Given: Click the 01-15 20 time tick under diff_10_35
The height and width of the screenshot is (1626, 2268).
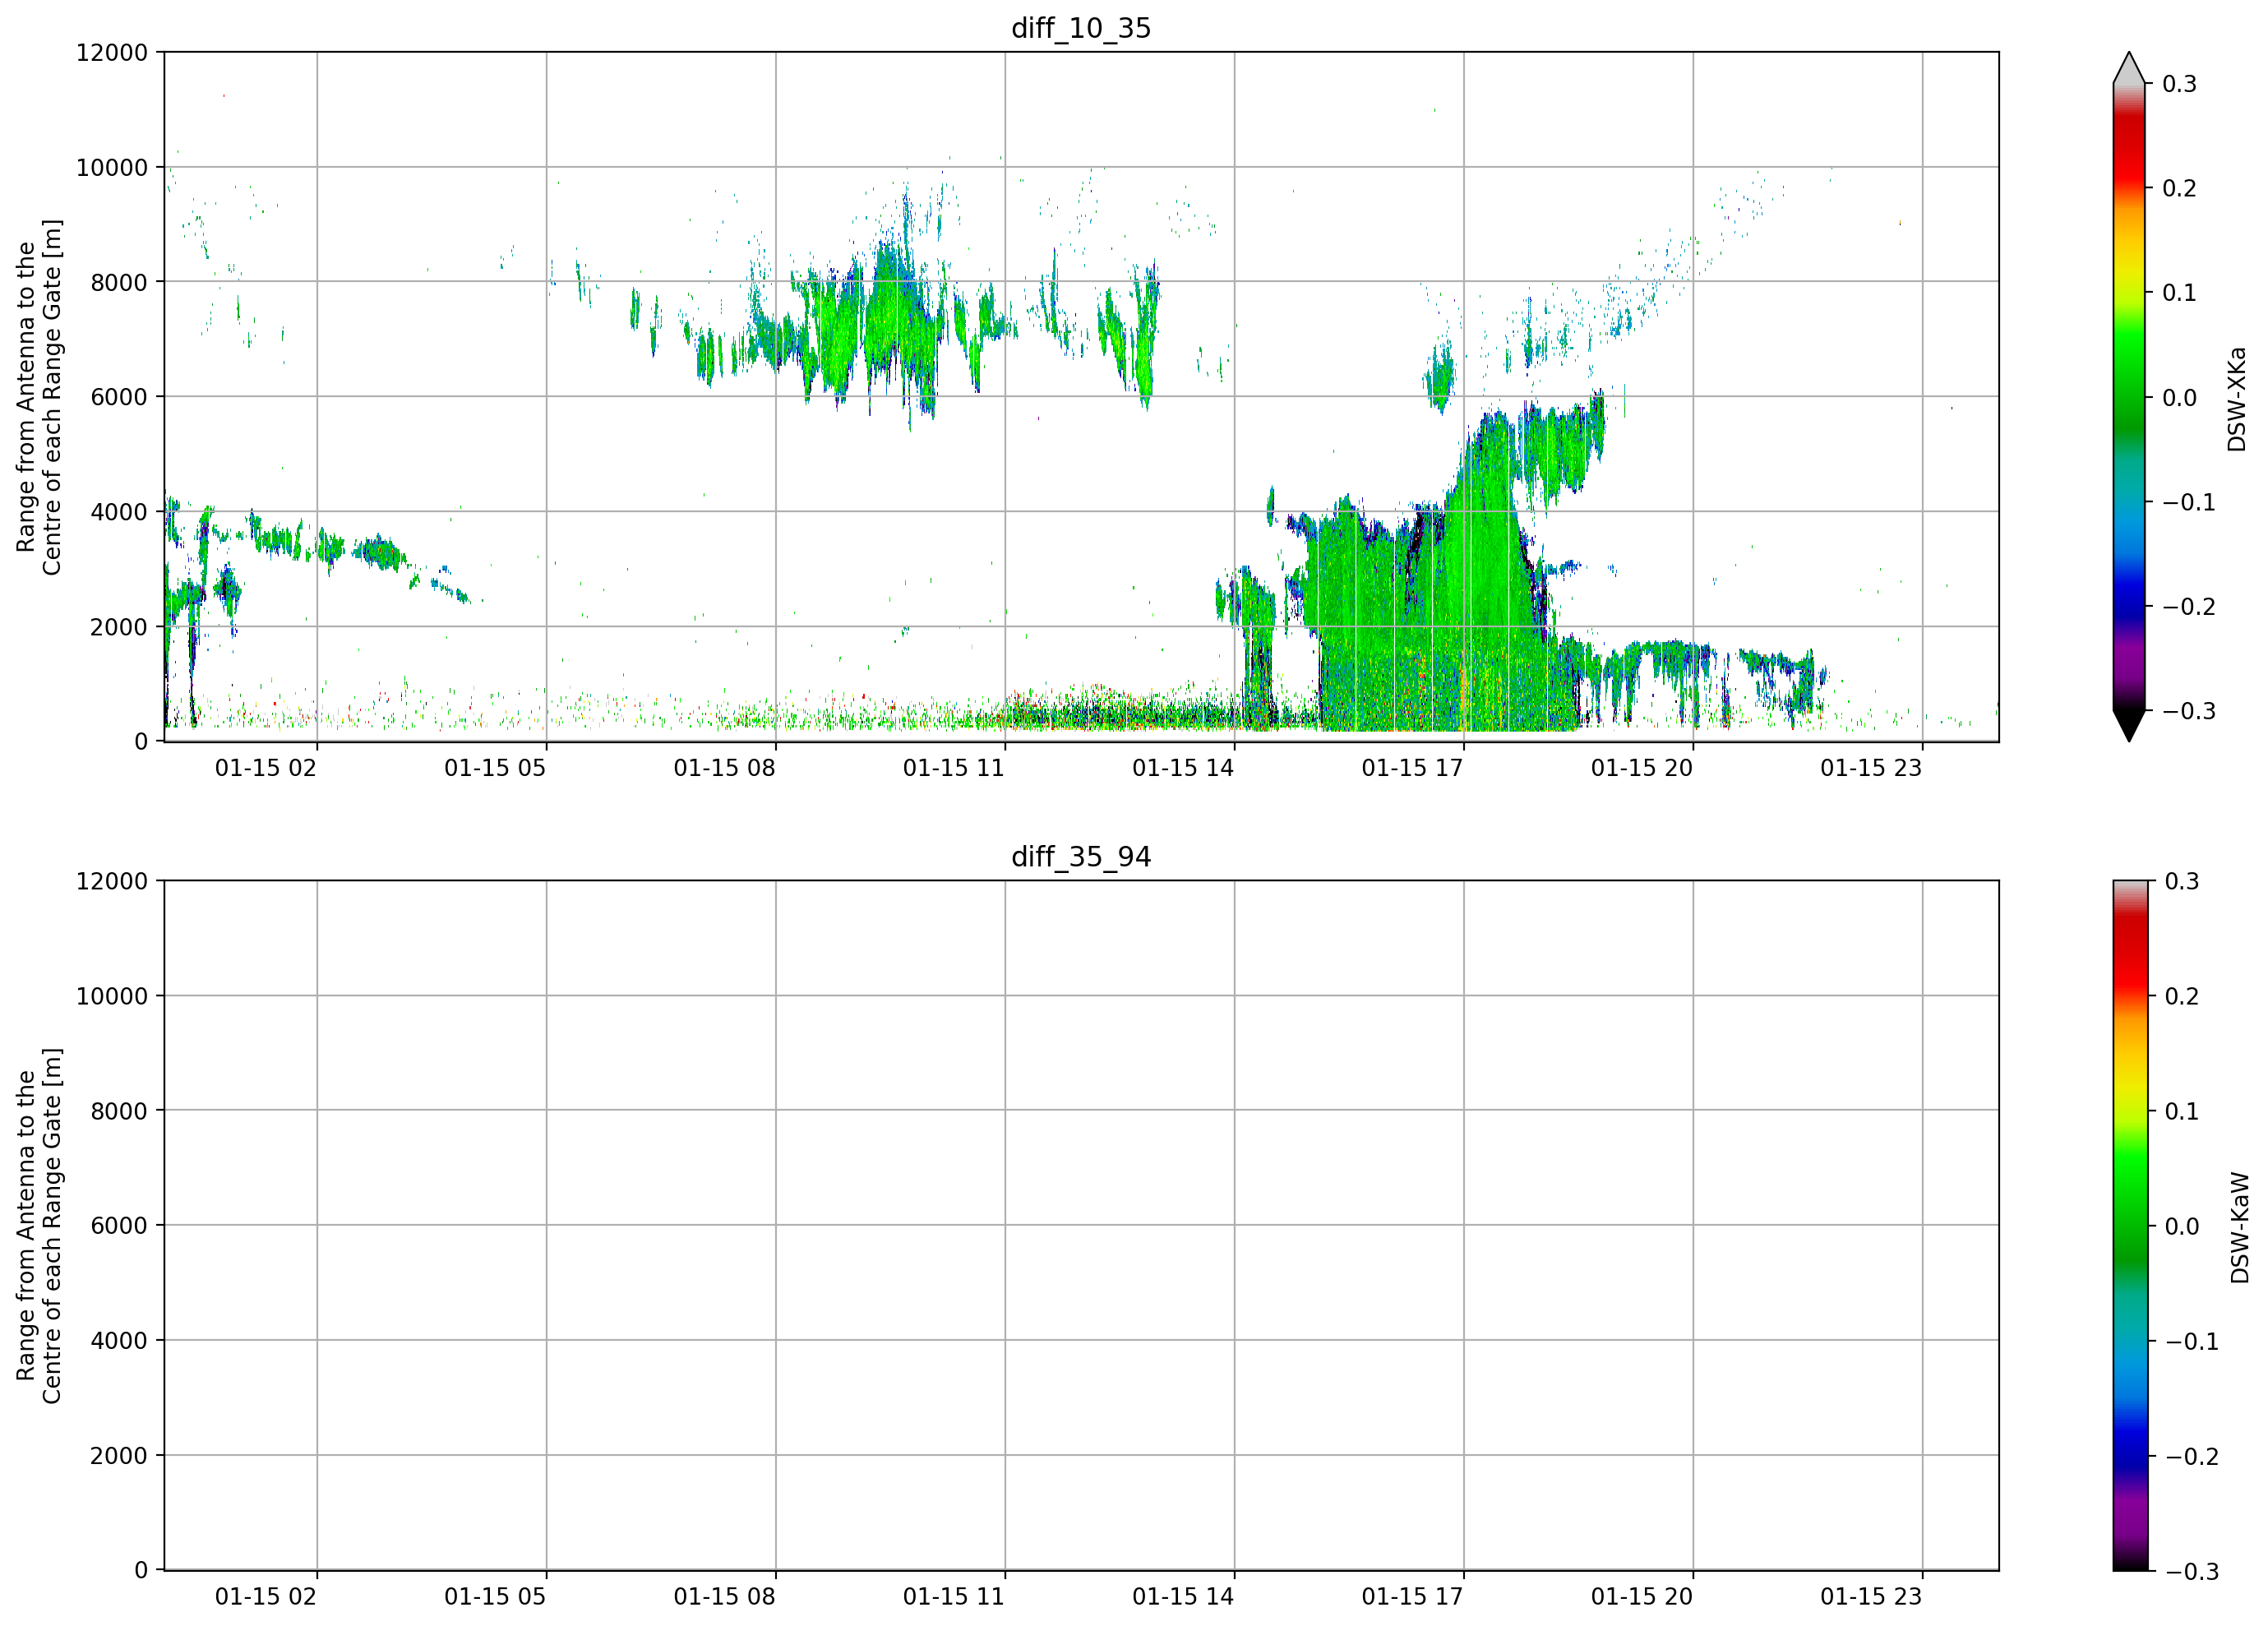Looking at the screenshot, I should pos(1642,768).
